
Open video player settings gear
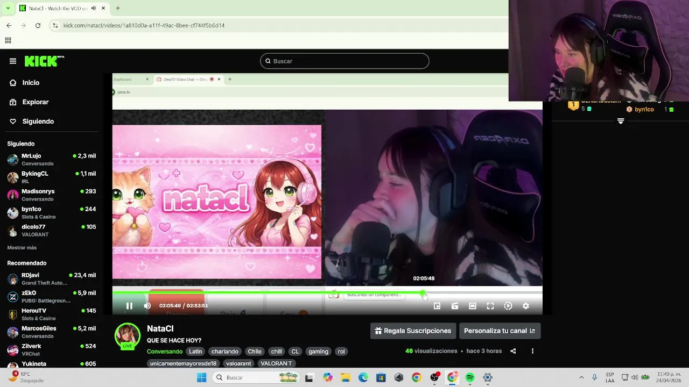tap(526, 306)
